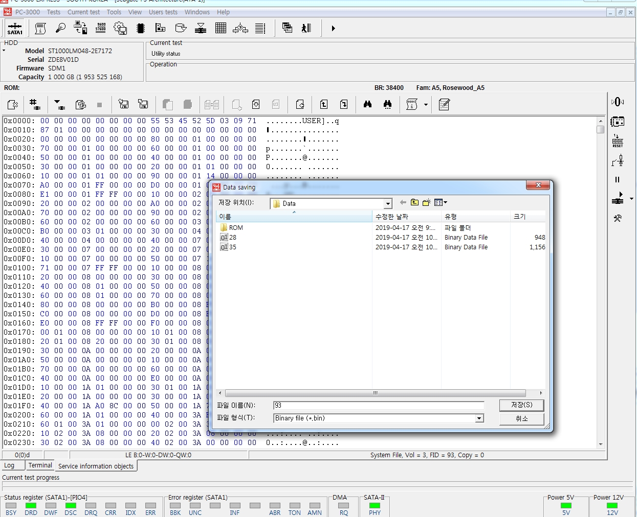Go back using the arrow in Data saving dialog
Screen dimensions: 637x517
click(x=403, y=202)
